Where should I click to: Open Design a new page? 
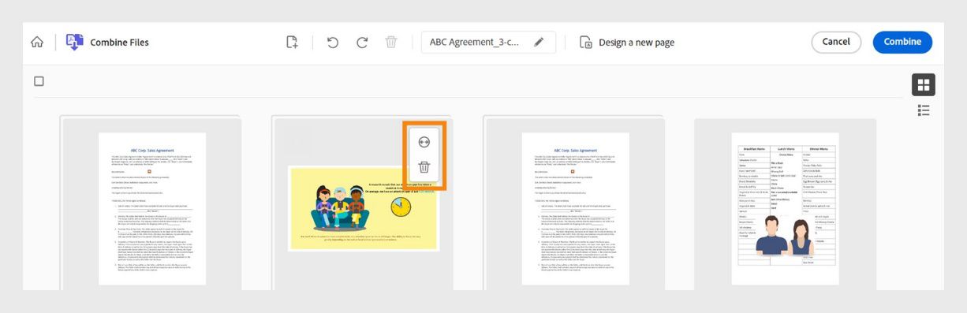coord(636,43)
